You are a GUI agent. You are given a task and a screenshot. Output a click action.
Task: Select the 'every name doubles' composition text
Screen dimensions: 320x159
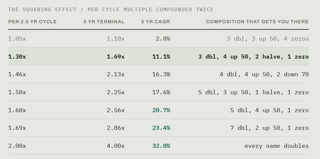click(276, 146)
